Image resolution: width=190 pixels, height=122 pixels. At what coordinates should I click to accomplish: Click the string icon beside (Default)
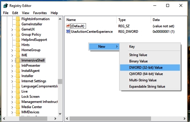click(68, 26)
